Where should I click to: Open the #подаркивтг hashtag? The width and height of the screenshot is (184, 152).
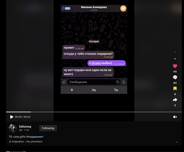click(x=35, y=137)
